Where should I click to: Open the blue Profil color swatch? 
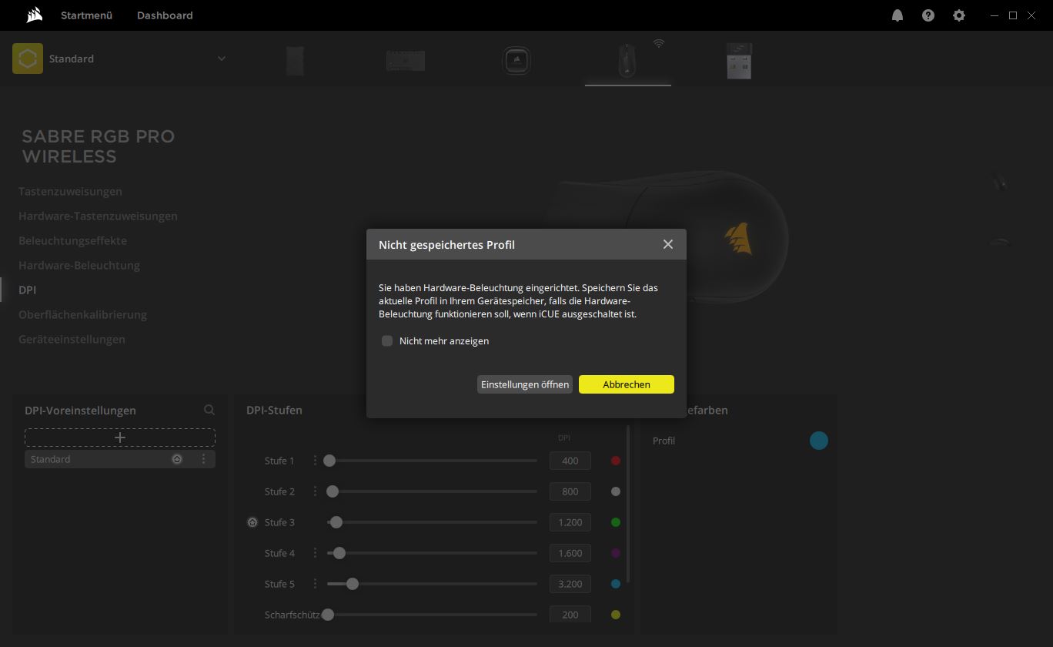819,441
